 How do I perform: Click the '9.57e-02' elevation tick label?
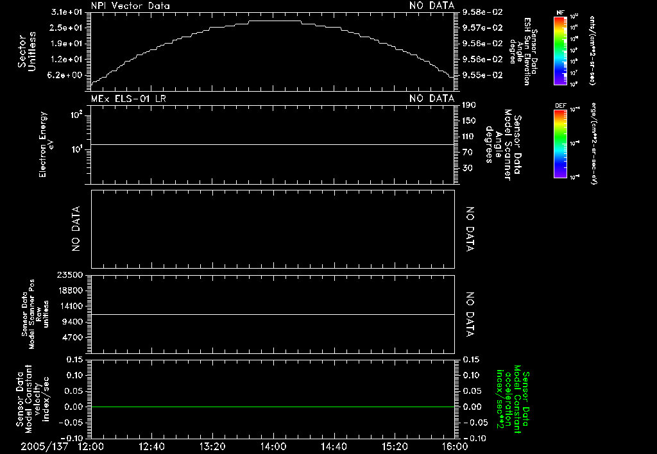point(482,28)
